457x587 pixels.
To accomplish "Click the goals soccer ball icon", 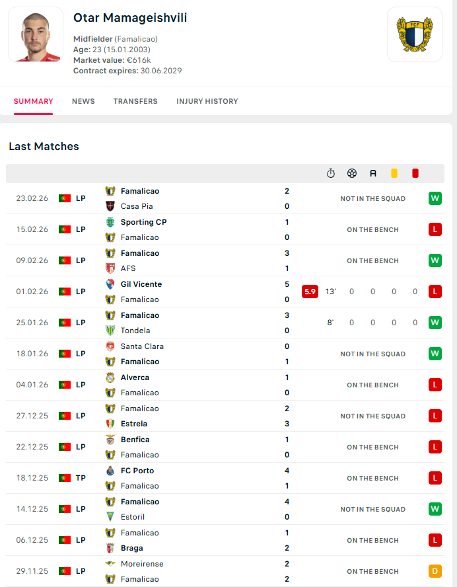I will pos(352,173).
